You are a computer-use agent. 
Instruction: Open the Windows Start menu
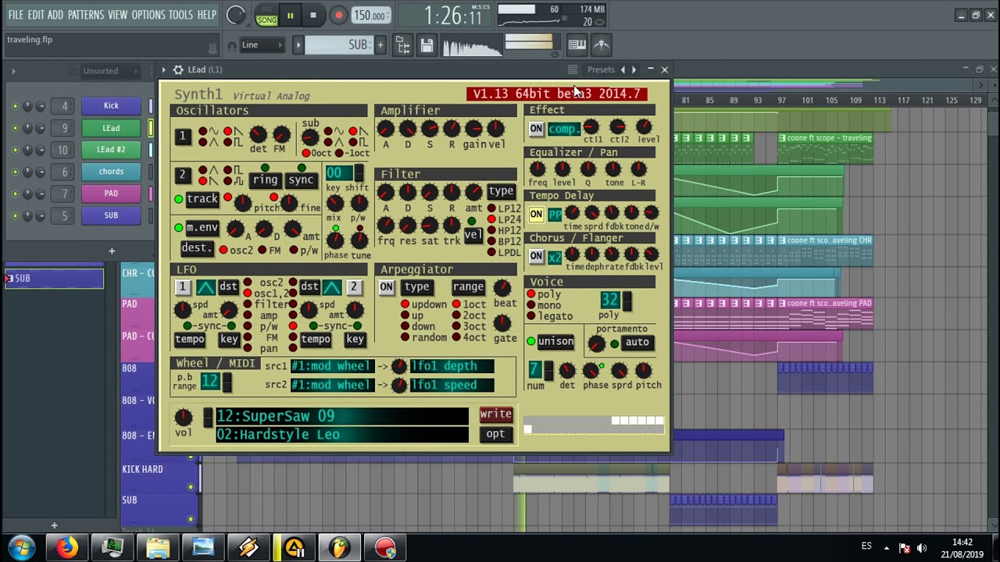pos(21,547)
